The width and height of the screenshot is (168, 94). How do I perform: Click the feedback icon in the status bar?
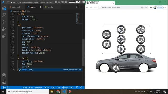click(x=77, y=87)
